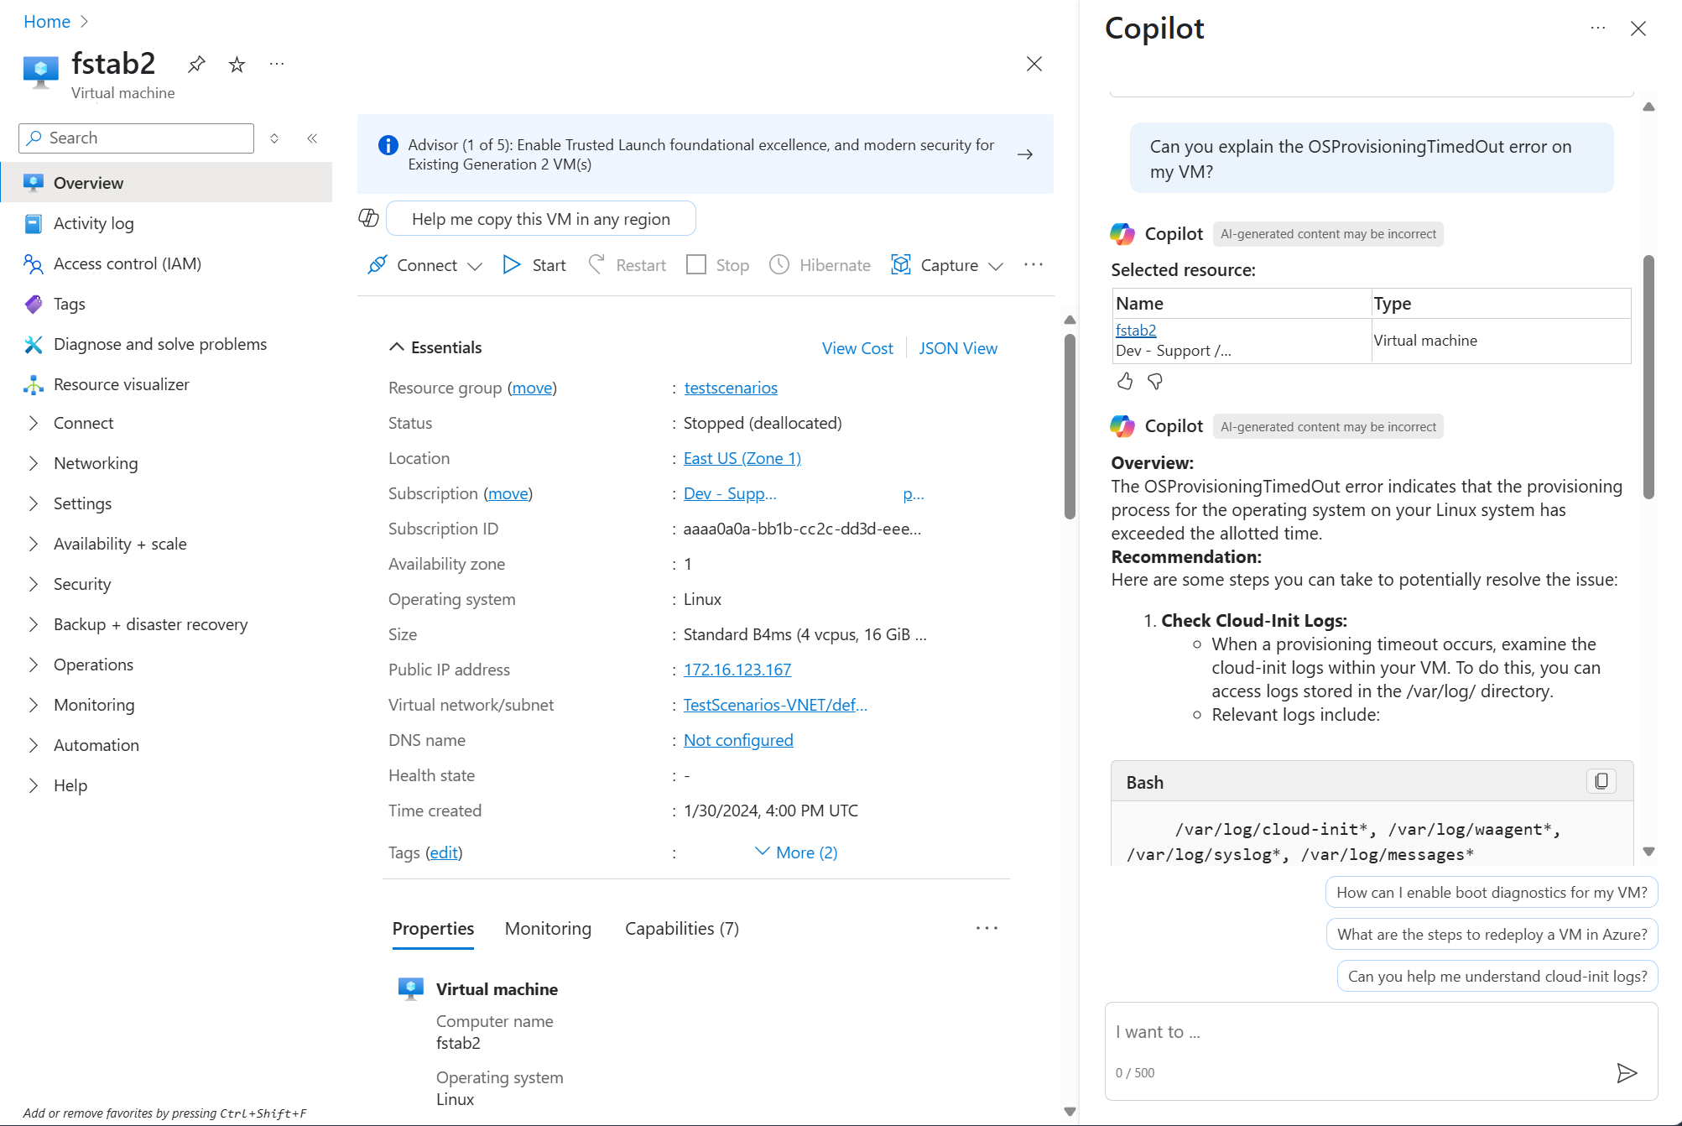Image resolution: width=1682 pixels, height=1126 pixels.
Task: Open Copilot more options ellipsis
Action: pyautogui.click(x=1597, y=29)
